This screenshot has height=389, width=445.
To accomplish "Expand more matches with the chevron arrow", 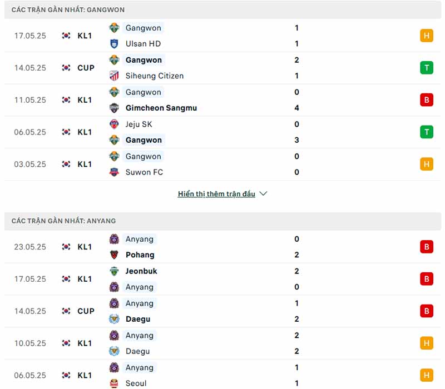I will [264, 194].
